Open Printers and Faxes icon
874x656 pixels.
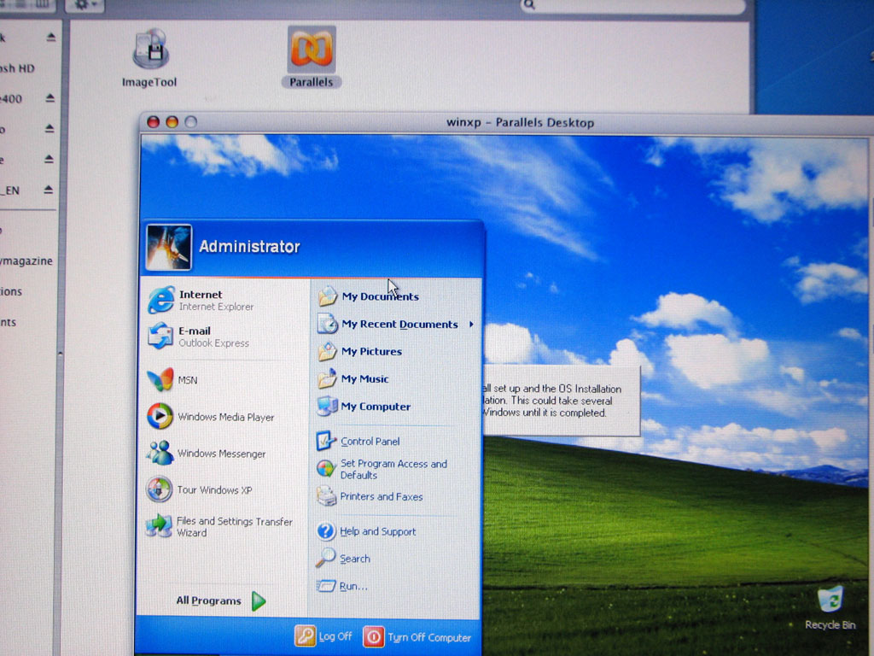point(326,496)
